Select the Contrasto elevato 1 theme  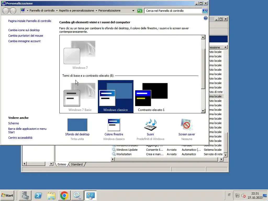click(151, 97)
